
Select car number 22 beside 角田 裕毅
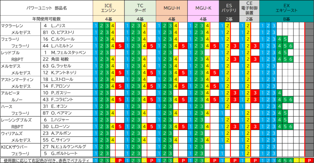point(46,59)
